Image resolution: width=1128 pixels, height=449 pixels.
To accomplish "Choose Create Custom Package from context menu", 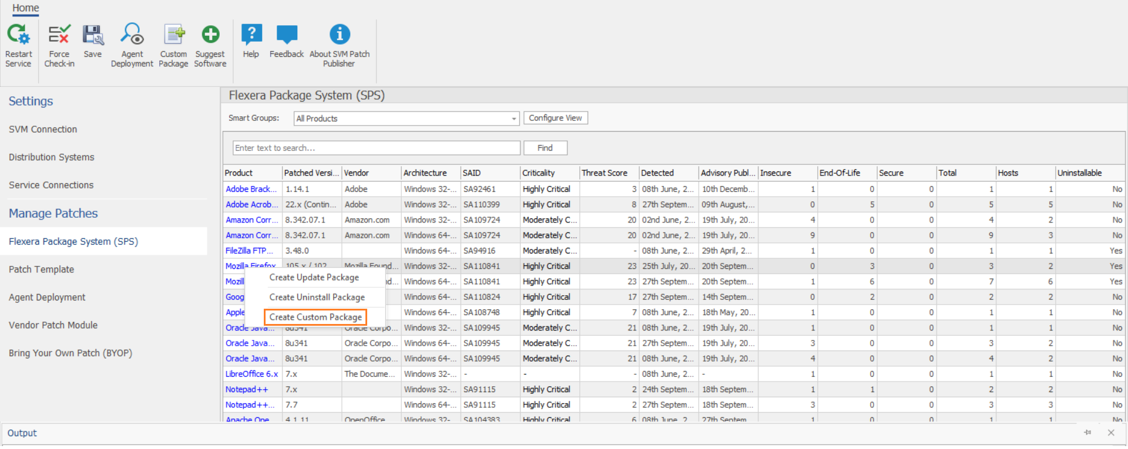I will click(x=315, y=317).
